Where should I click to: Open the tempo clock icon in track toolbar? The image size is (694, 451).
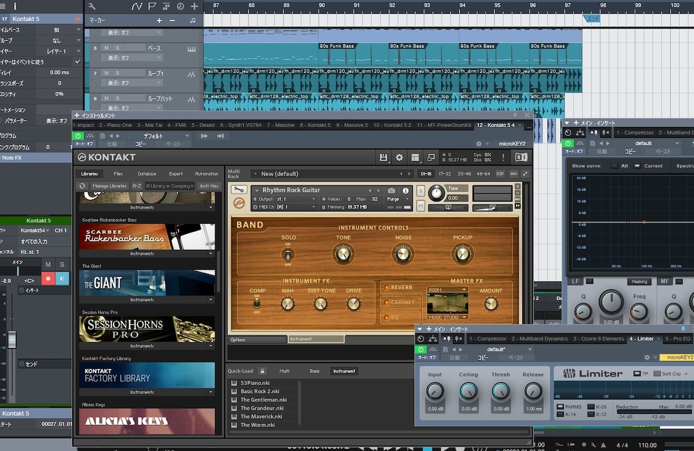(x=180, y=6)
